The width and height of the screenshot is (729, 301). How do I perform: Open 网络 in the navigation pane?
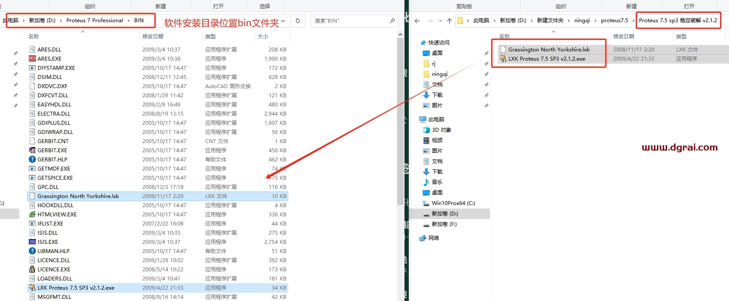433,238
